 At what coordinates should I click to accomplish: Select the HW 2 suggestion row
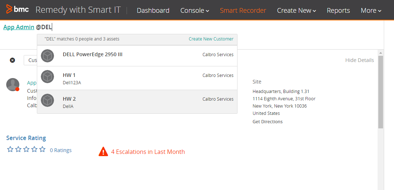pos(137,101)
